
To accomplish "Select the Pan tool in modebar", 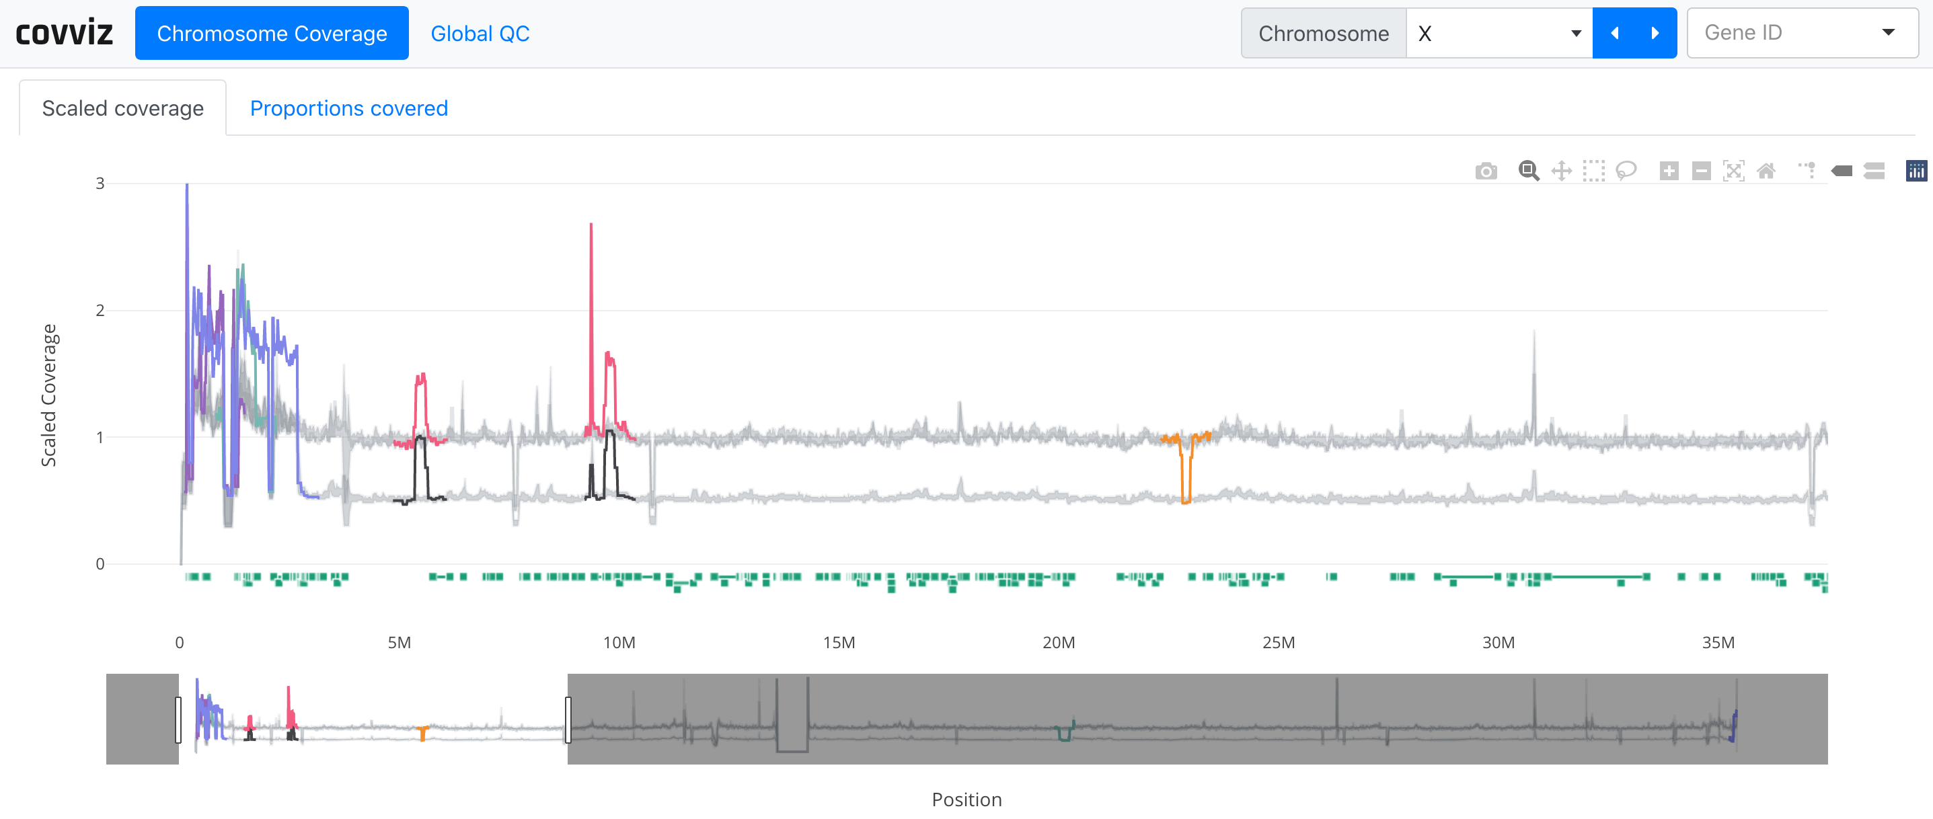I will coord(1562,171).
